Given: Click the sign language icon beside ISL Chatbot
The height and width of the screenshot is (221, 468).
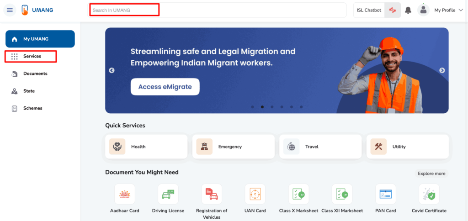Looking at the screenshot, I should click(393, 10).
